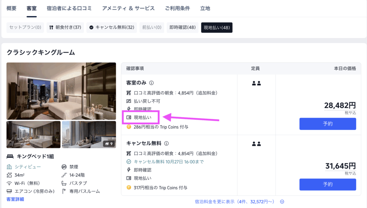Viewport: 367px width, 208px height.
Task: Click the Trip Coins icon for 286円
Action: point(129,127)
